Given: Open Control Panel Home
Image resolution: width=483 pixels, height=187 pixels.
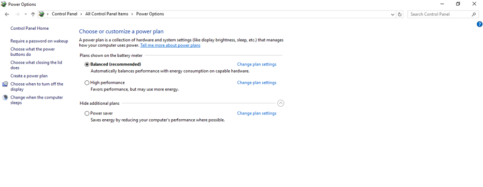Looking at the screenshot, I should (29, 28).
